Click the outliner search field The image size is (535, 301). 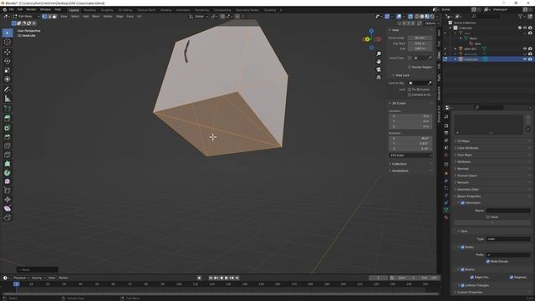(x=487, y=17)
